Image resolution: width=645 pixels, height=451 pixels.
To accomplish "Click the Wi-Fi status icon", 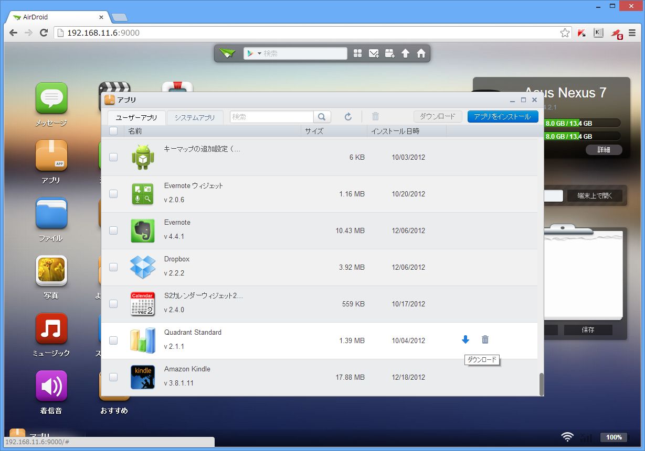I will (567, 437).
